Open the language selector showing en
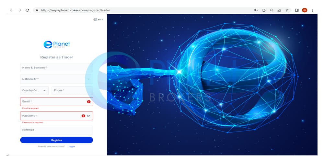The width and height of the screenshot is (324, 162). tap(98, 19)
